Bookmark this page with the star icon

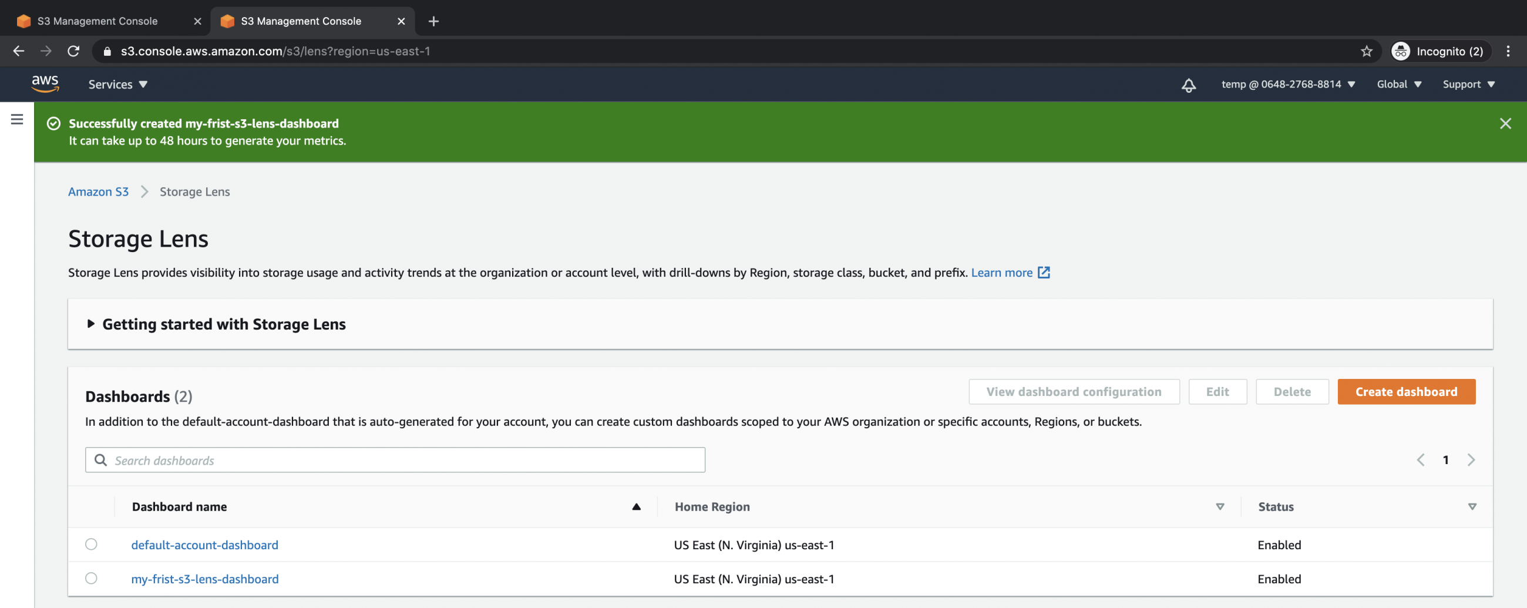(1366, 52)
